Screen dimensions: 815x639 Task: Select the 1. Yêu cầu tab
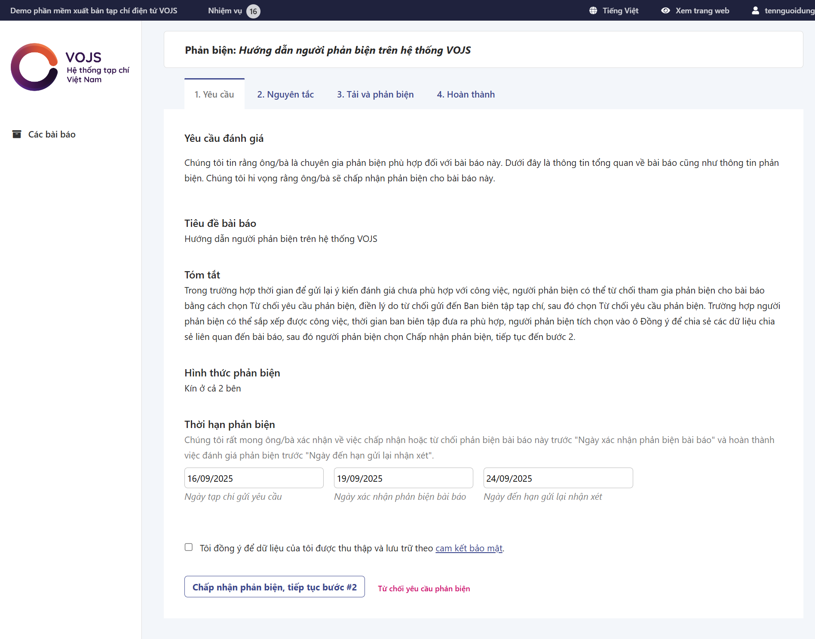[x=214, y=95]
